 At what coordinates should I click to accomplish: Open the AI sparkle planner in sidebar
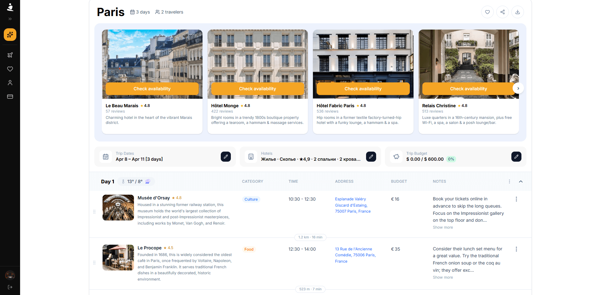tap(10, 35)
